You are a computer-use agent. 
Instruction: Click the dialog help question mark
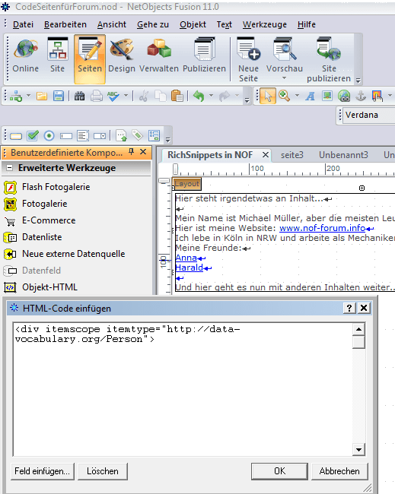(x=349, y=308)
